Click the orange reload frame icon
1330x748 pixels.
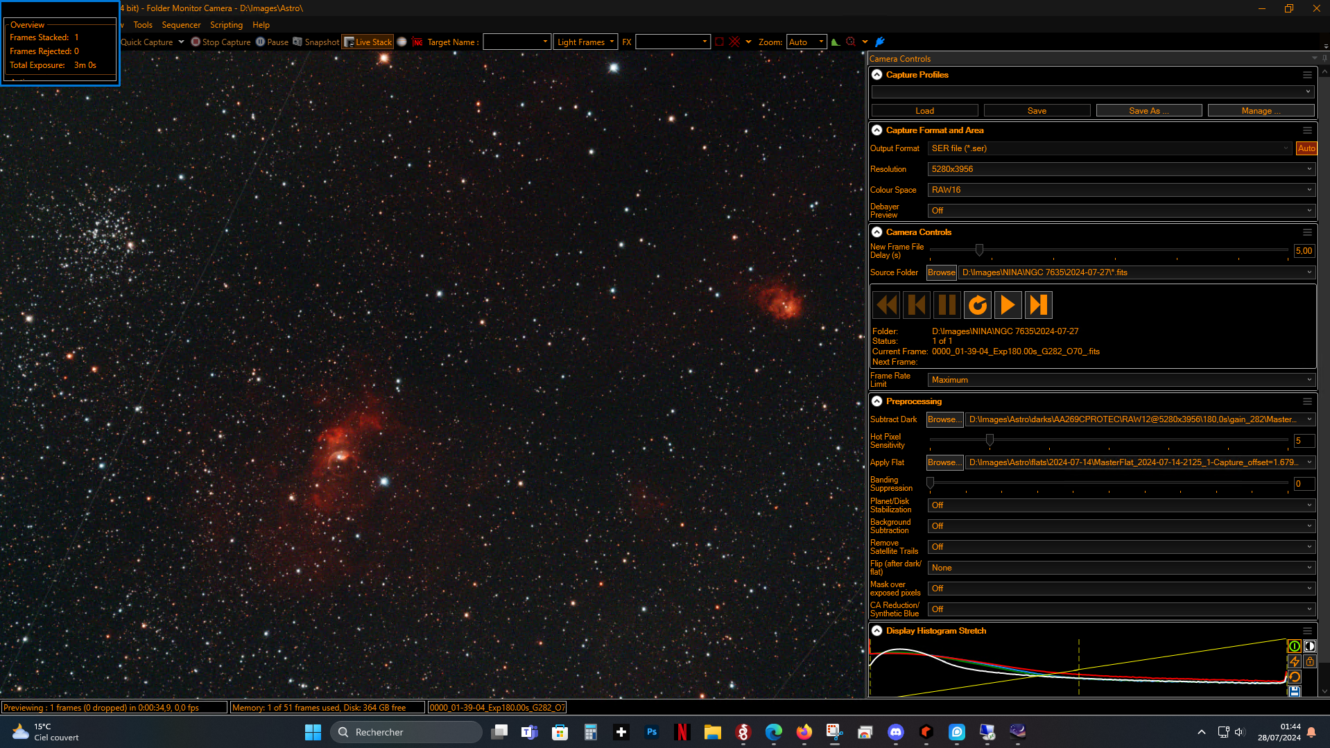(977, 305)
